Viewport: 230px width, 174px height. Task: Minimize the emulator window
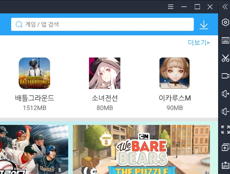(184, 7)
